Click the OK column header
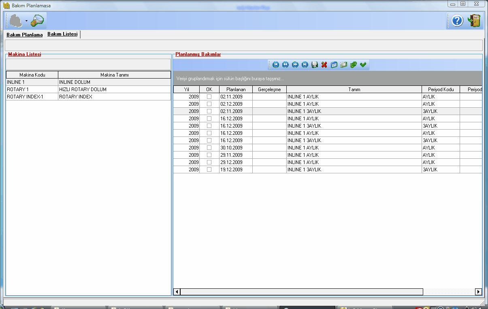 click(x=209, y=90)
